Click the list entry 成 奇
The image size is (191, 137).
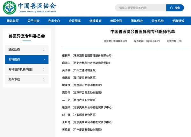coord(79,115)
